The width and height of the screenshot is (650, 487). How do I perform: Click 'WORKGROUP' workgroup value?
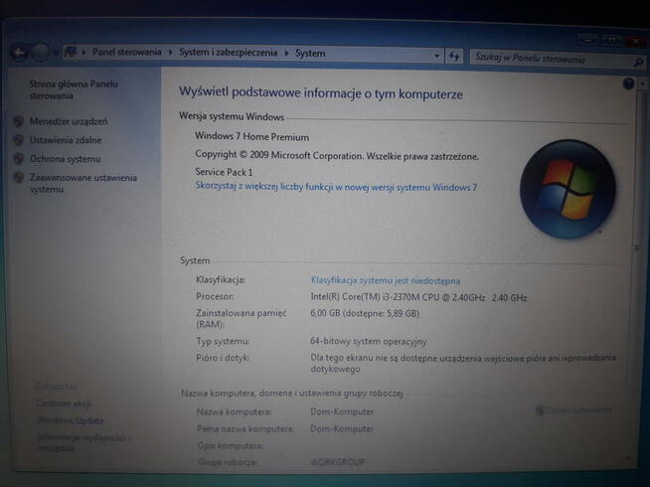coord(338,461)
